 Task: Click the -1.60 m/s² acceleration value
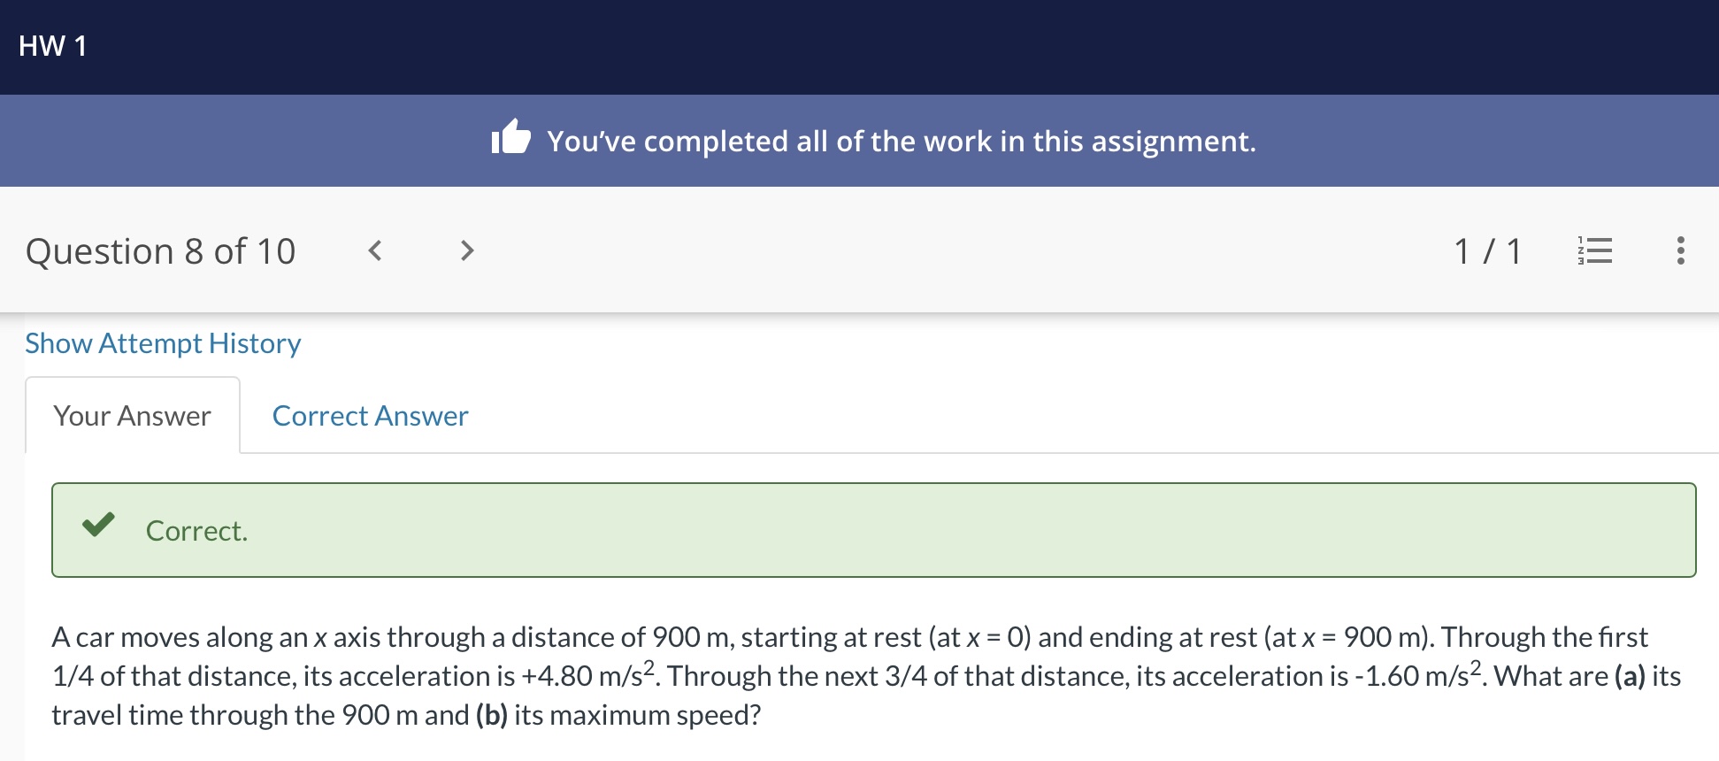point(1418,674)
